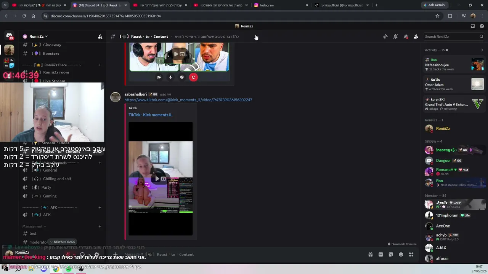Screen dimensions: 488x274
Task: Select member RoniiiZz in member list
Action: [x=454, y=129]
